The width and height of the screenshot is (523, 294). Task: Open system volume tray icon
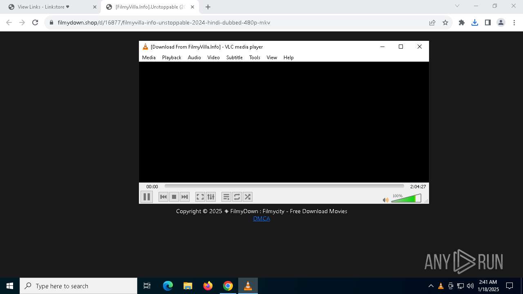pyautogui.click(x=470, y=286)
